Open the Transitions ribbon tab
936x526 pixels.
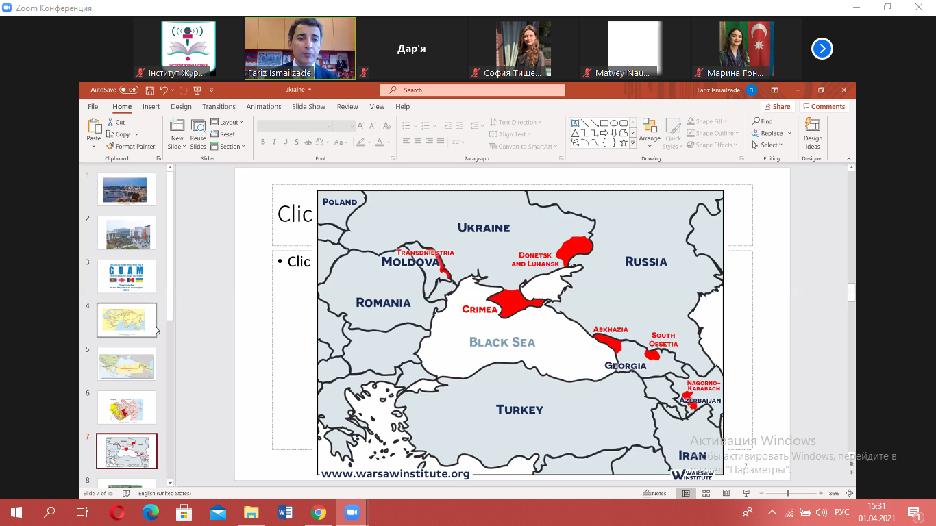tap(219, 107)
